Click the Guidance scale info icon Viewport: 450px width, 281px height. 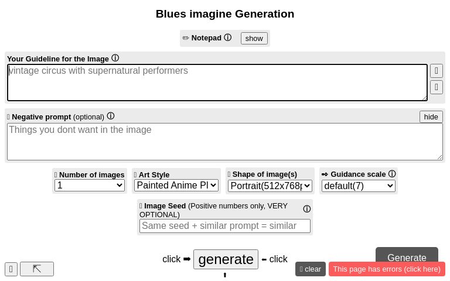pos(392,174)
